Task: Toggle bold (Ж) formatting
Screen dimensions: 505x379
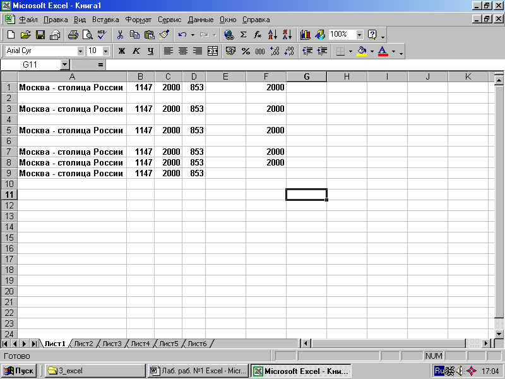Action: click(x=122, y=51)
